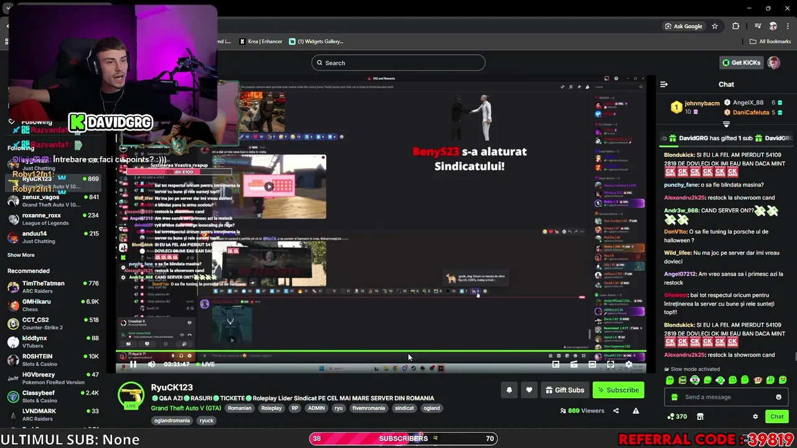Open the Chrome extensions puzzle icon
797x448 pixels.
(x=736, y=26)
